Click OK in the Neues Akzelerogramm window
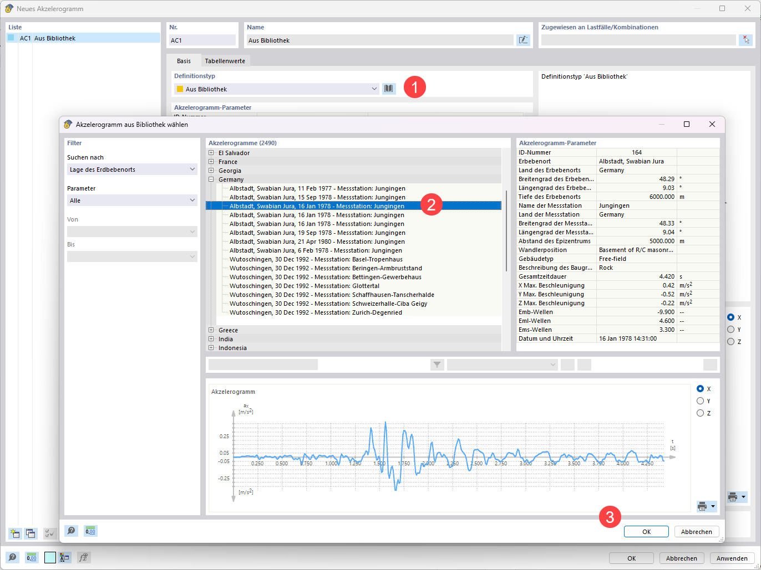Image resolution: width=761 pixels, height=570 pixels. tap(632, 558)
